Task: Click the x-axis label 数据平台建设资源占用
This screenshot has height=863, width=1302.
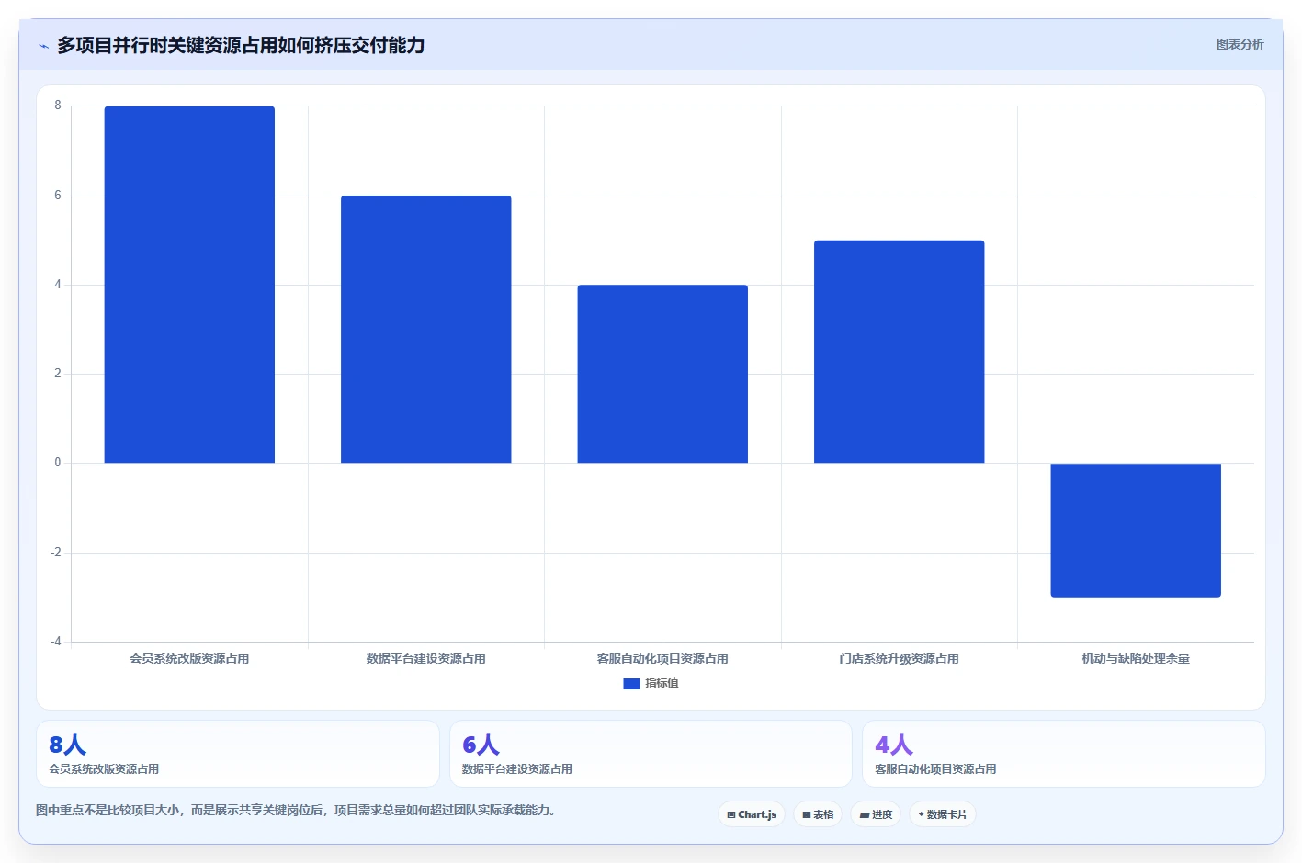Action: pyautogui.click(x=425, y=659)
